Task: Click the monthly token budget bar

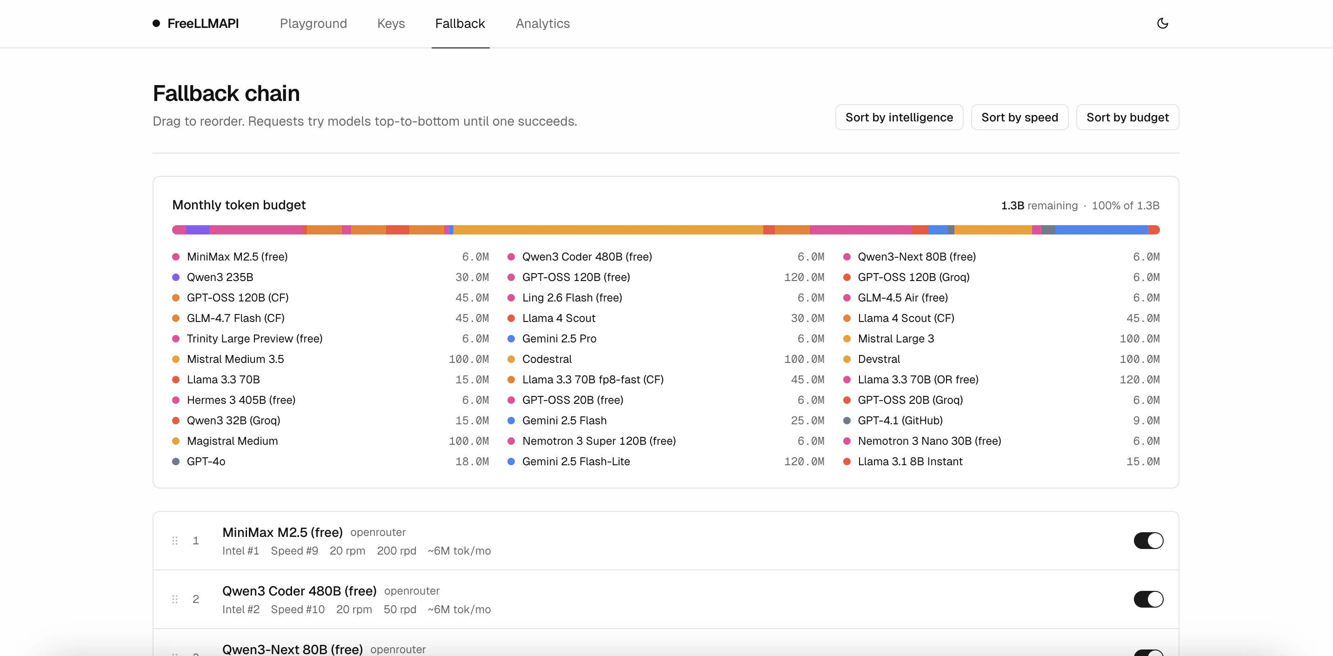Action: [666, 229]
